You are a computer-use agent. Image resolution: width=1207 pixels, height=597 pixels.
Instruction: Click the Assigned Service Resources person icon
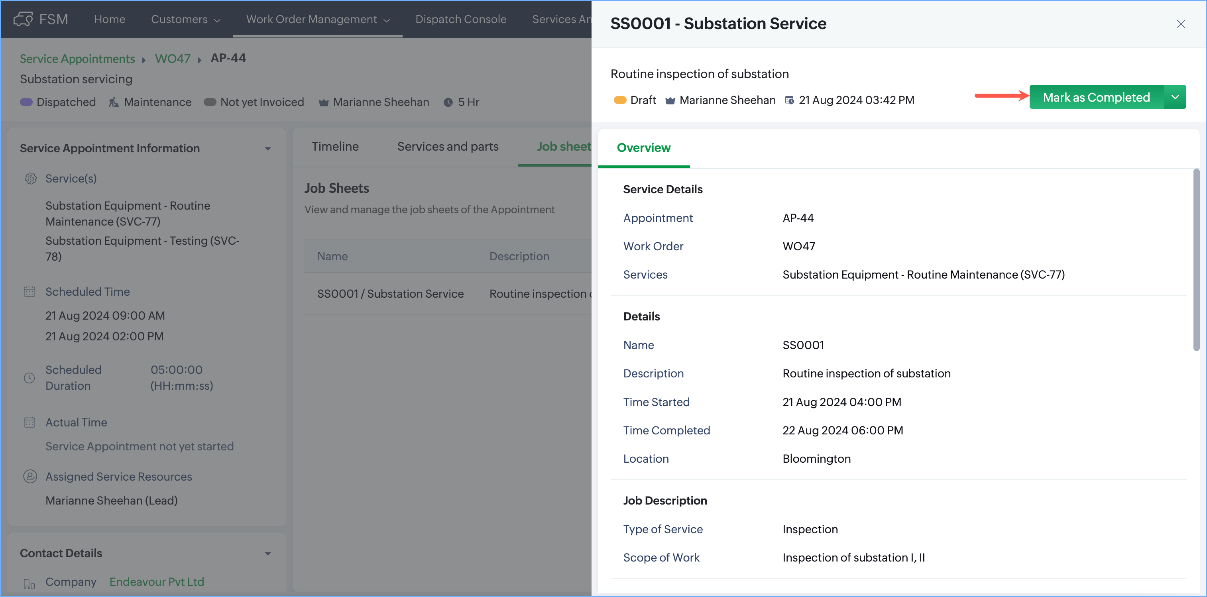point(30,477)
